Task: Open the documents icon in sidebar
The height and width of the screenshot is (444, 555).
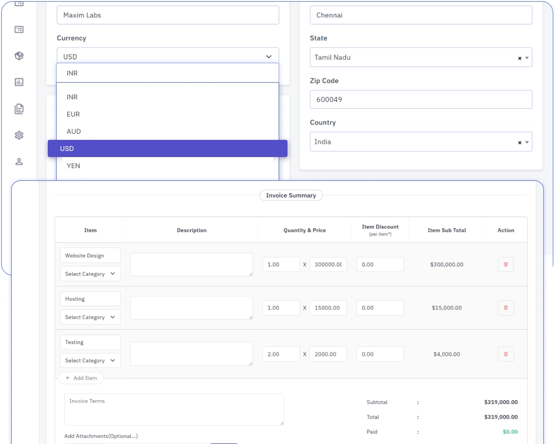Action: pos(19,109)
